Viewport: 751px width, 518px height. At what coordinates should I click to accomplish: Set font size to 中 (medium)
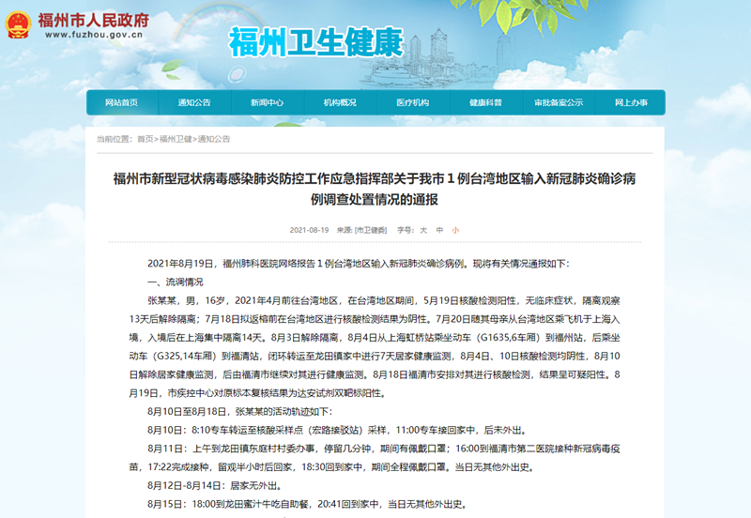click(439, 229)
